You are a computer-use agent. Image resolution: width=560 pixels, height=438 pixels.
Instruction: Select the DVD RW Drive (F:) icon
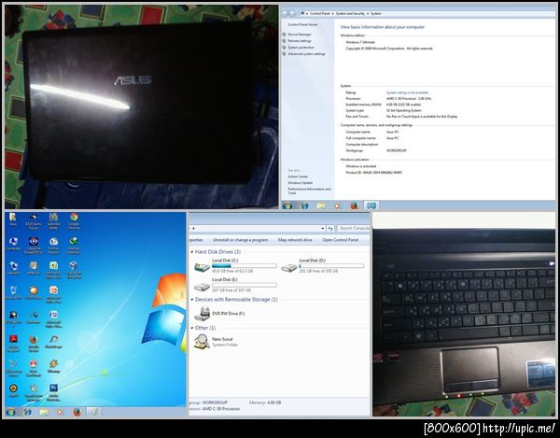pyautogui.click(x=203, y=313)
